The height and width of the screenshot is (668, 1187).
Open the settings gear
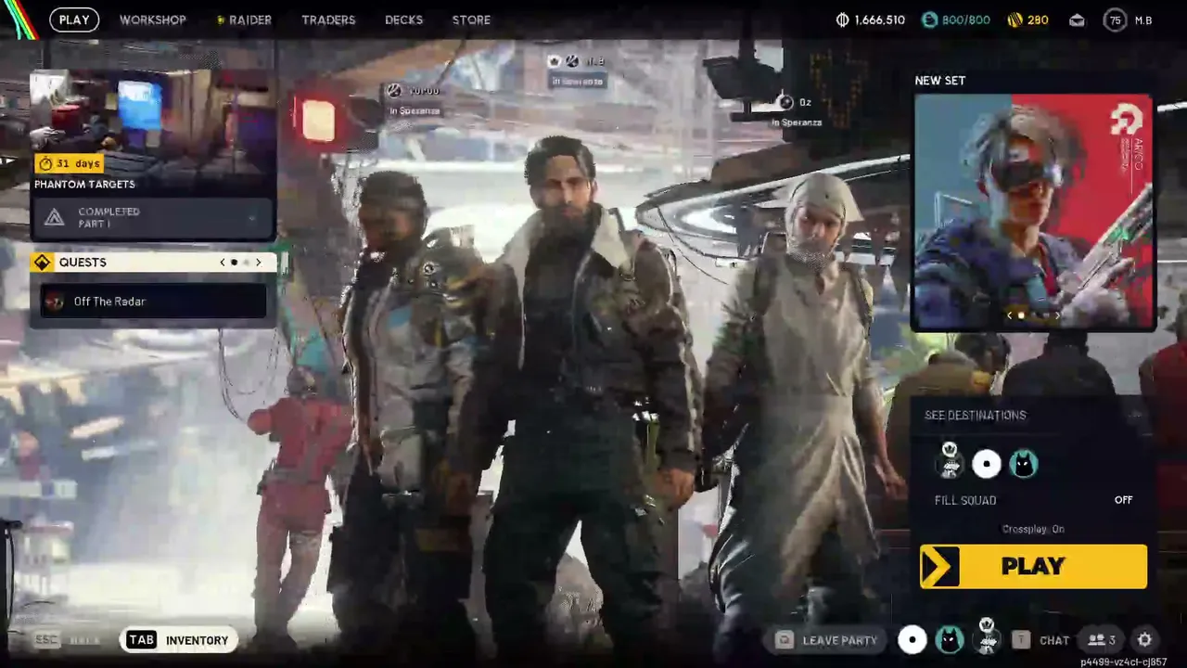tap(1144, 640)
